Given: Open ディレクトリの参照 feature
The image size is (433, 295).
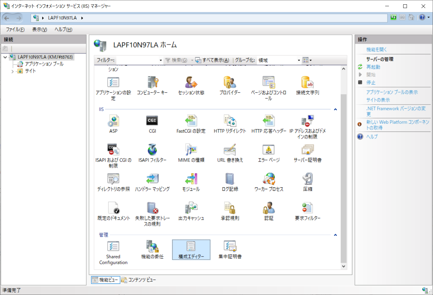Looking at the screenshot, I should pyautogui.click(x=113, y=182).
